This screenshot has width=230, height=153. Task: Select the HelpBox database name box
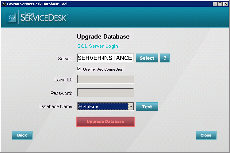103,106
